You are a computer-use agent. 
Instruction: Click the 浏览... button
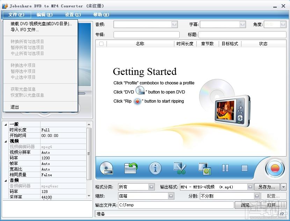point(247,205)
